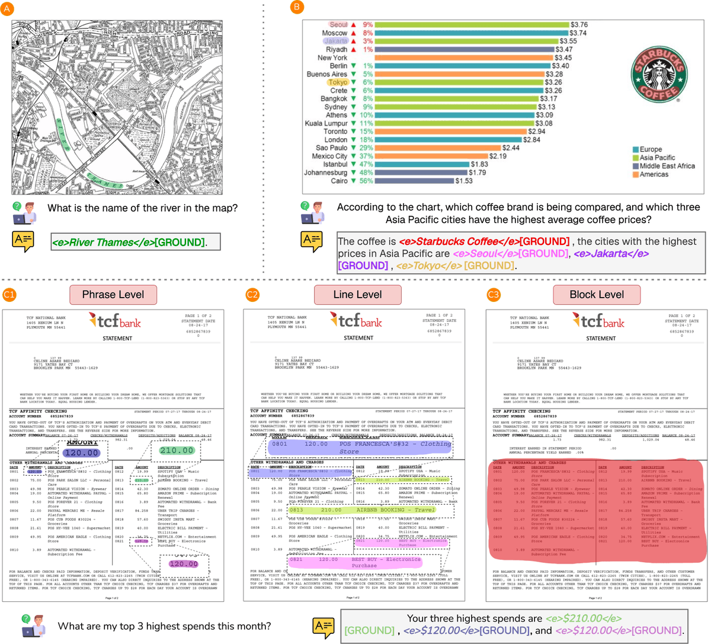Screen dimensions: 711x644
Task: Click the $1.53 value at the Cairo bar
Action: (464, 181)
